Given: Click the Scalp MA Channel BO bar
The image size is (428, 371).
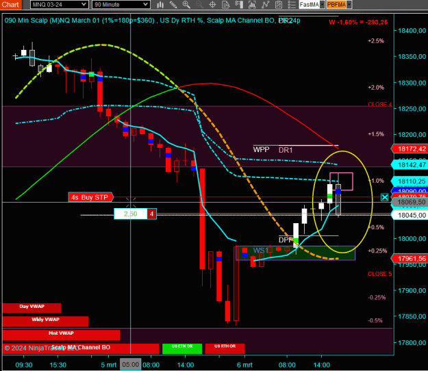Looking at the screenshot, I should point(81,348).
